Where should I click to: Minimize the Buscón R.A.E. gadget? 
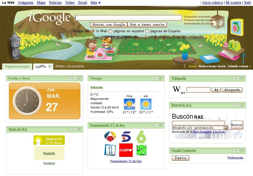[238, 105]
